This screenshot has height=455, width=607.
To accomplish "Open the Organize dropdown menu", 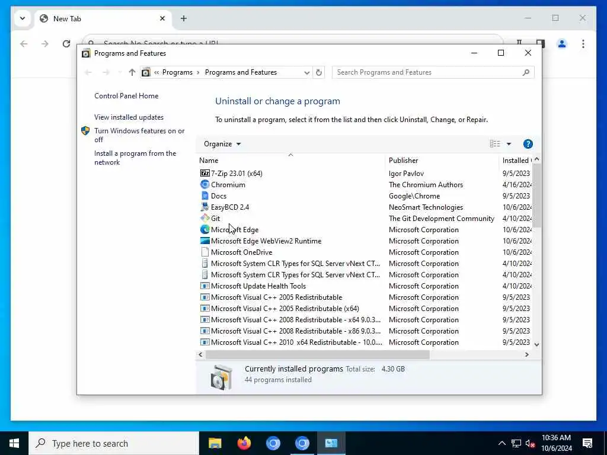I will tap(222, 144).
